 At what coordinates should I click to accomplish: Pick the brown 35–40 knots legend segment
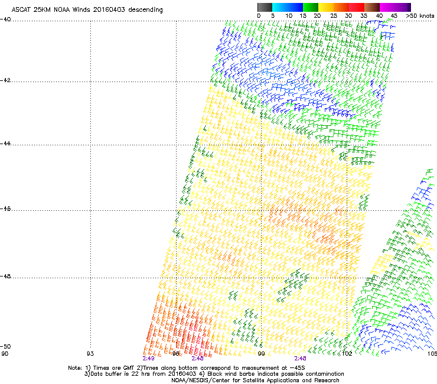[372, 7]
